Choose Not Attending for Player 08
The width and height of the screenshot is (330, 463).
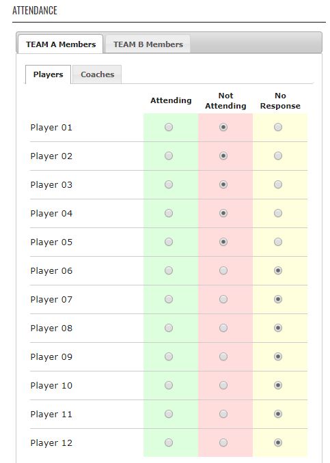223,328
